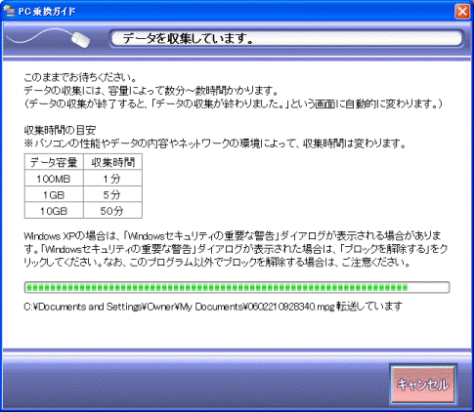Click the 1分 table cell
The height and width of the screenshot is (412, 474).
point(112,179)
